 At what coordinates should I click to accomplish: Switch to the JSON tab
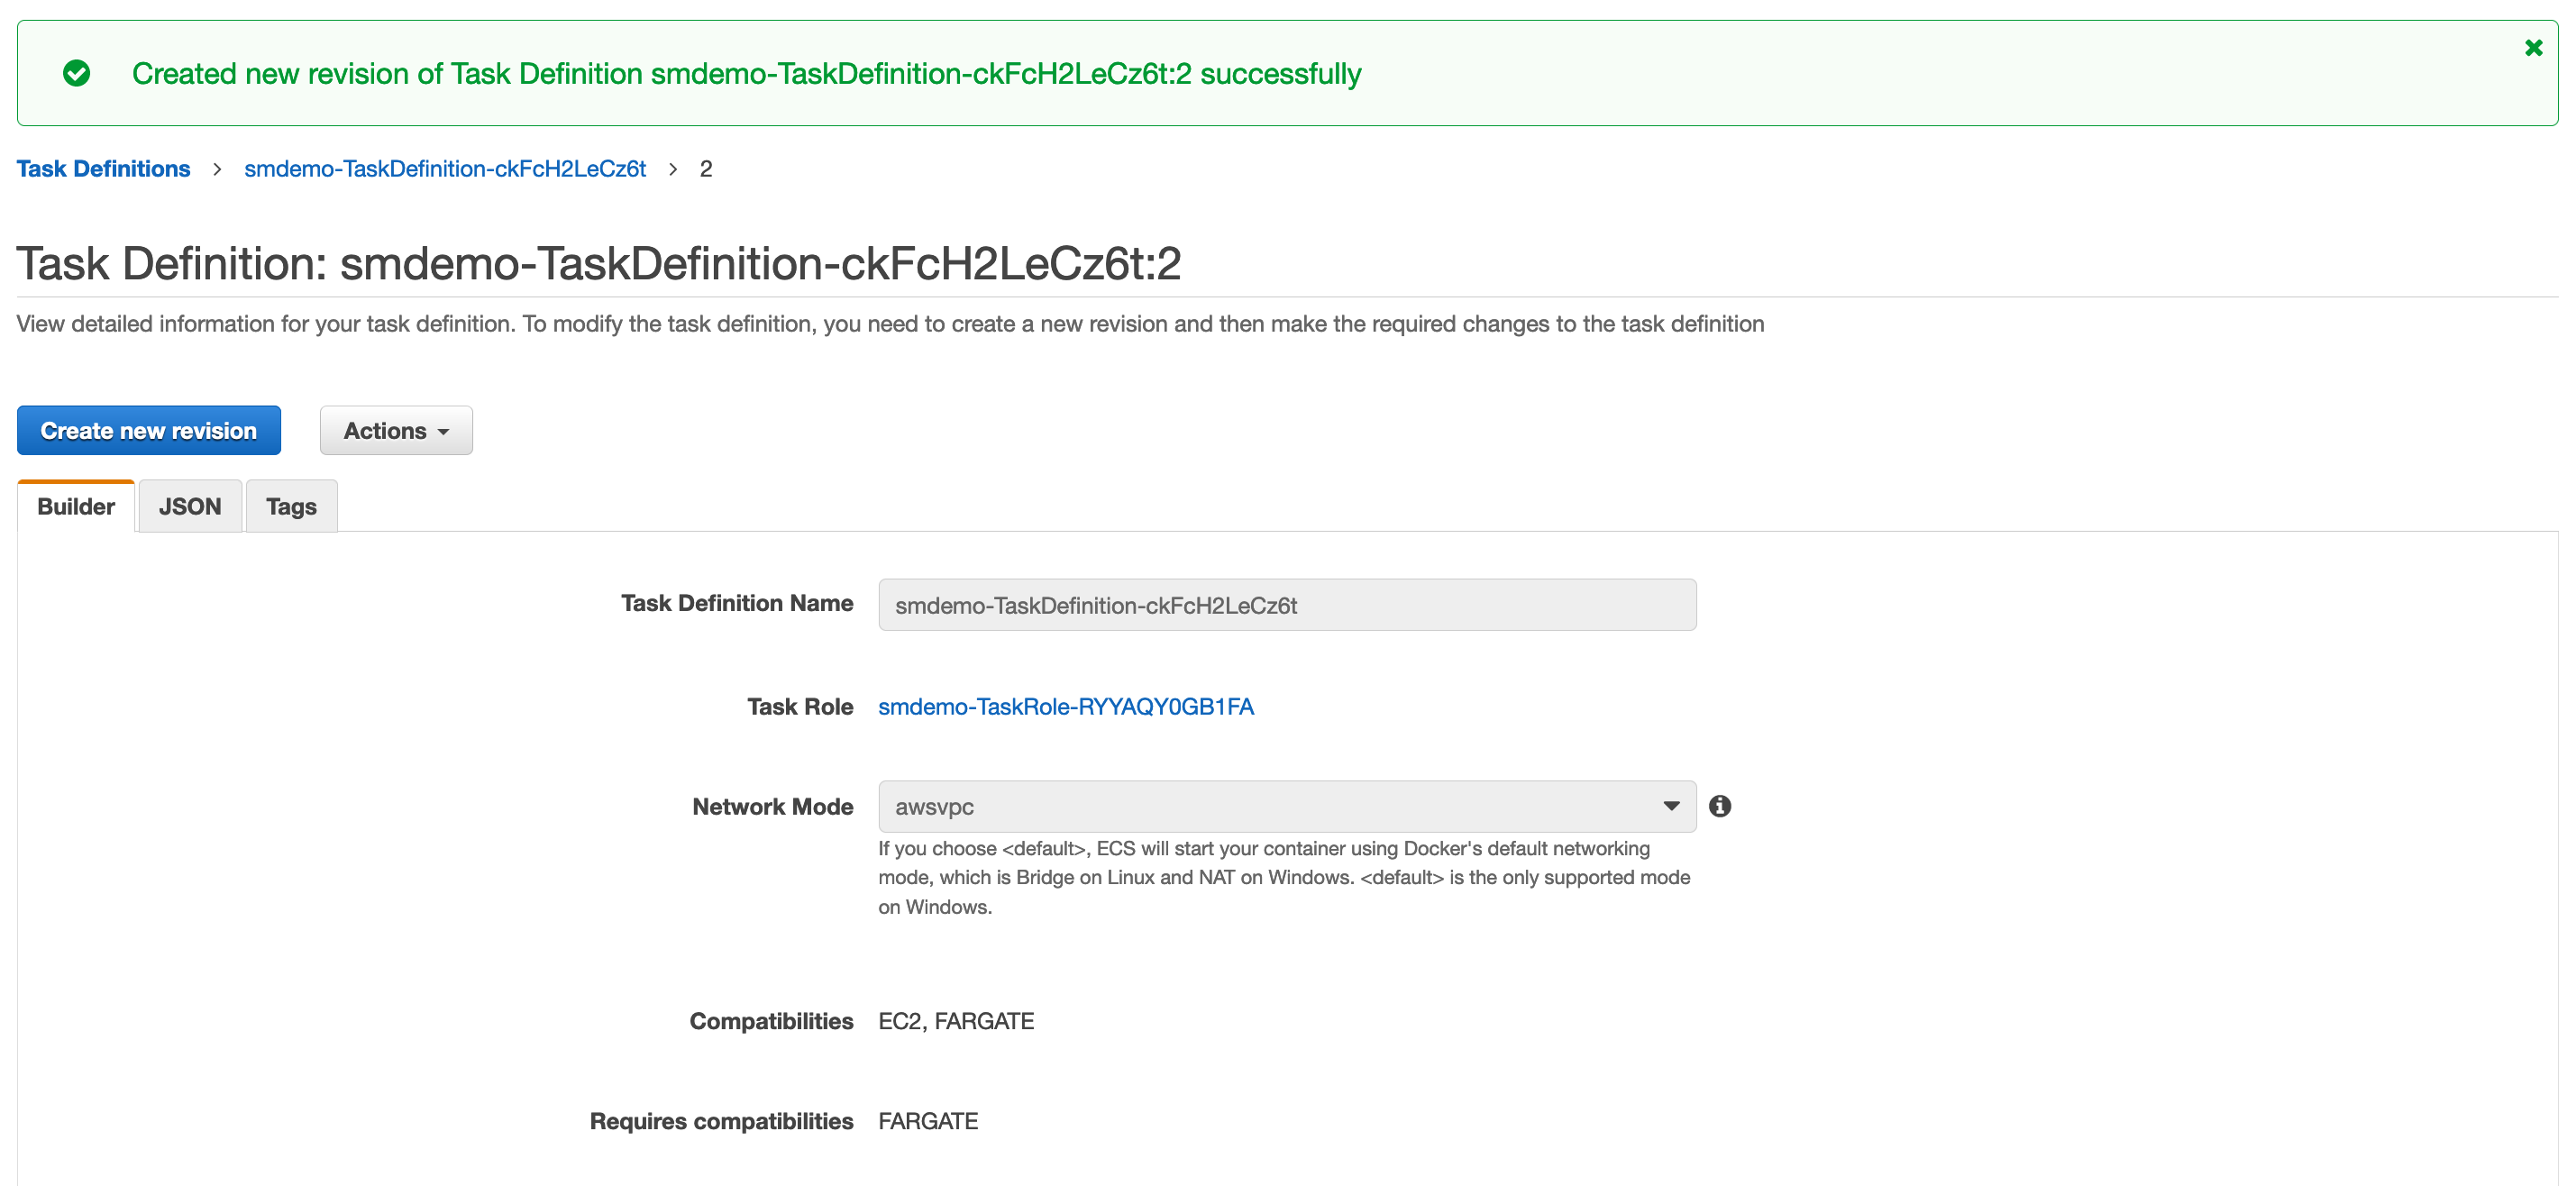(x=190, y=506)
